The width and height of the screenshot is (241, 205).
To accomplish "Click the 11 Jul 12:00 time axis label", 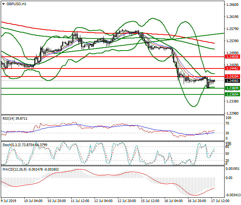I will click(x=80, y=201).
